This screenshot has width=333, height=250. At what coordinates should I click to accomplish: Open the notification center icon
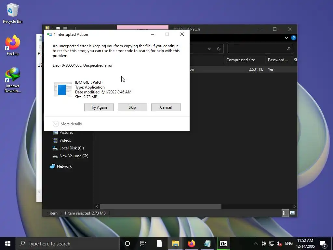click(323, 244)
